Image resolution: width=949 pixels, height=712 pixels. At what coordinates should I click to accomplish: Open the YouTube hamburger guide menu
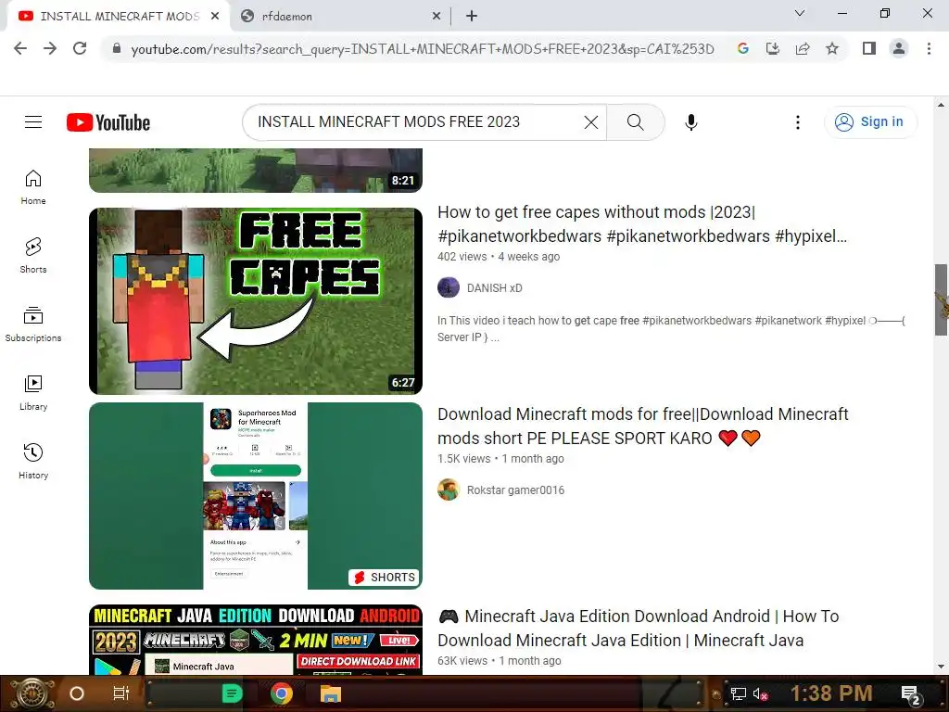point(33,122)
